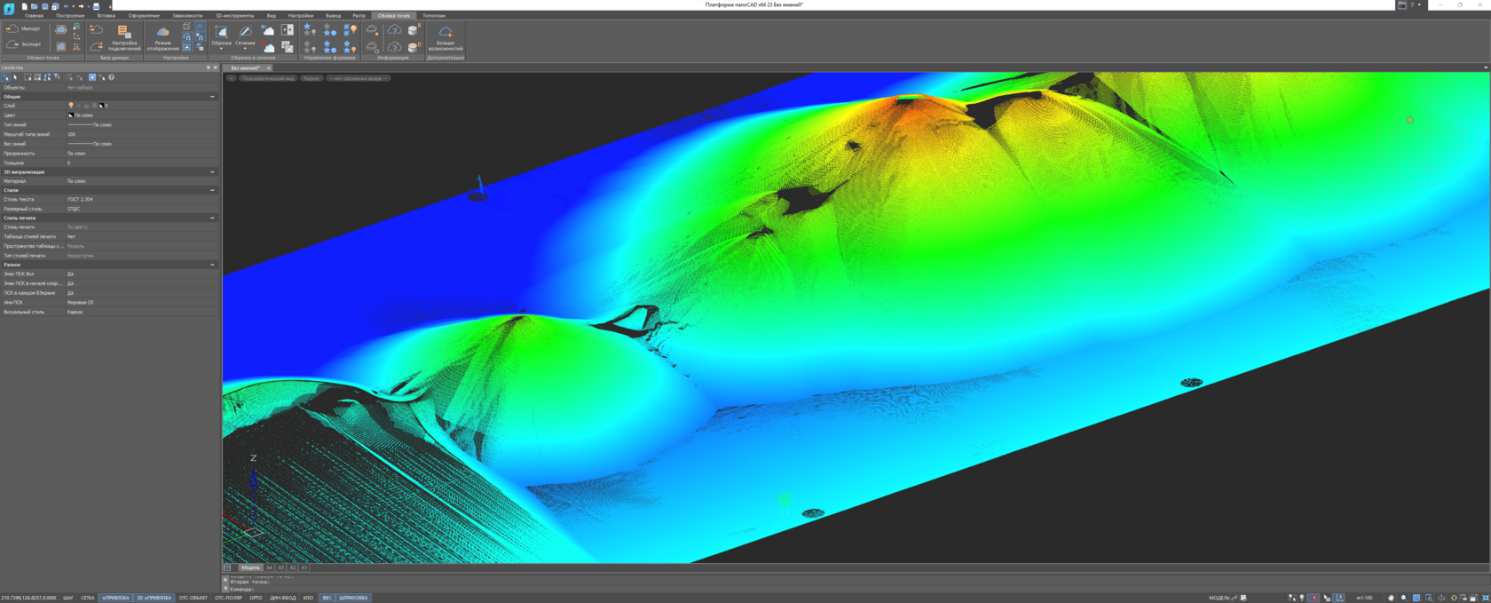Screen dimensions: 1491x603
Task: Click the Save icon in quick access toolbar
Action: click(44, 6)
